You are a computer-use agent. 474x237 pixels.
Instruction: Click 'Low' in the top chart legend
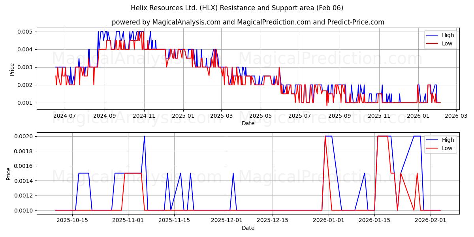click(447, 43)
